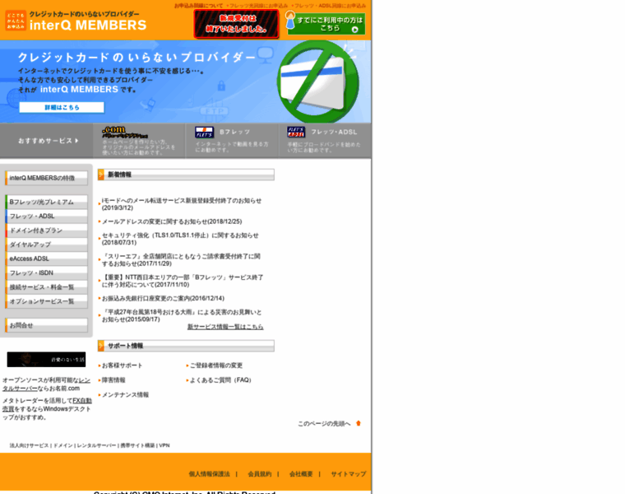The width and height of the screenshot is (625, 494).
Task: Open ご登録者情報の変更 link
Action: click(216, 366)
